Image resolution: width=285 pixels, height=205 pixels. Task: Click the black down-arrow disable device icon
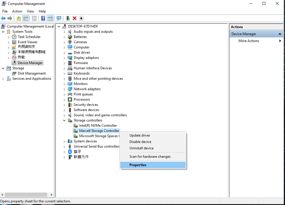click(81, 18)
